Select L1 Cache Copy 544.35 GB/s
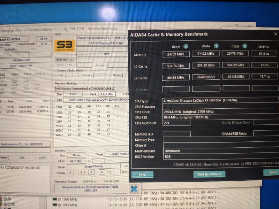Image resolution: width=279 pixels, height=209 pixels. pos(236,65)
